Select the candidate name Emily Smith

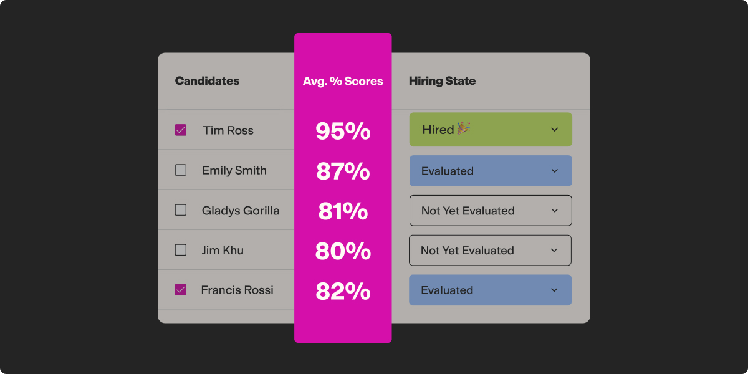(x=233, y=170)
